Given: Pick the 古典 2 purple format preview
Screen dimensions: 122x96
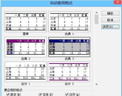Looking at the screenshot, I should point(26,47).
